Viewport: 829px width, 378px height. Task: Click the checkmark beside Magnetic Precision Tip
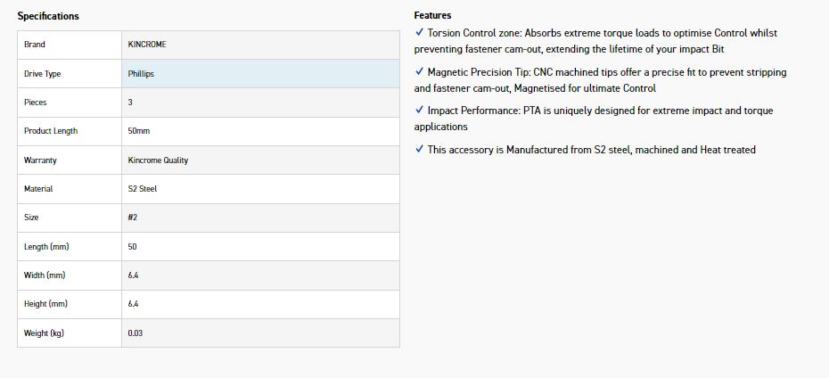(x=419, y=72)
